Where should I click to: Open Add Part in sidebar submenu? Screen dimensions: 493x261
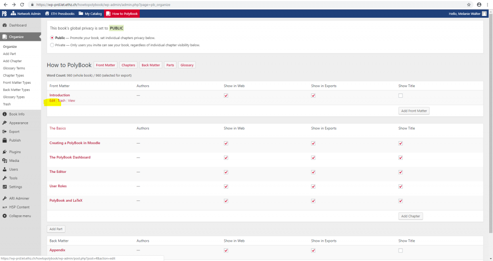click(x=10, y=54)
